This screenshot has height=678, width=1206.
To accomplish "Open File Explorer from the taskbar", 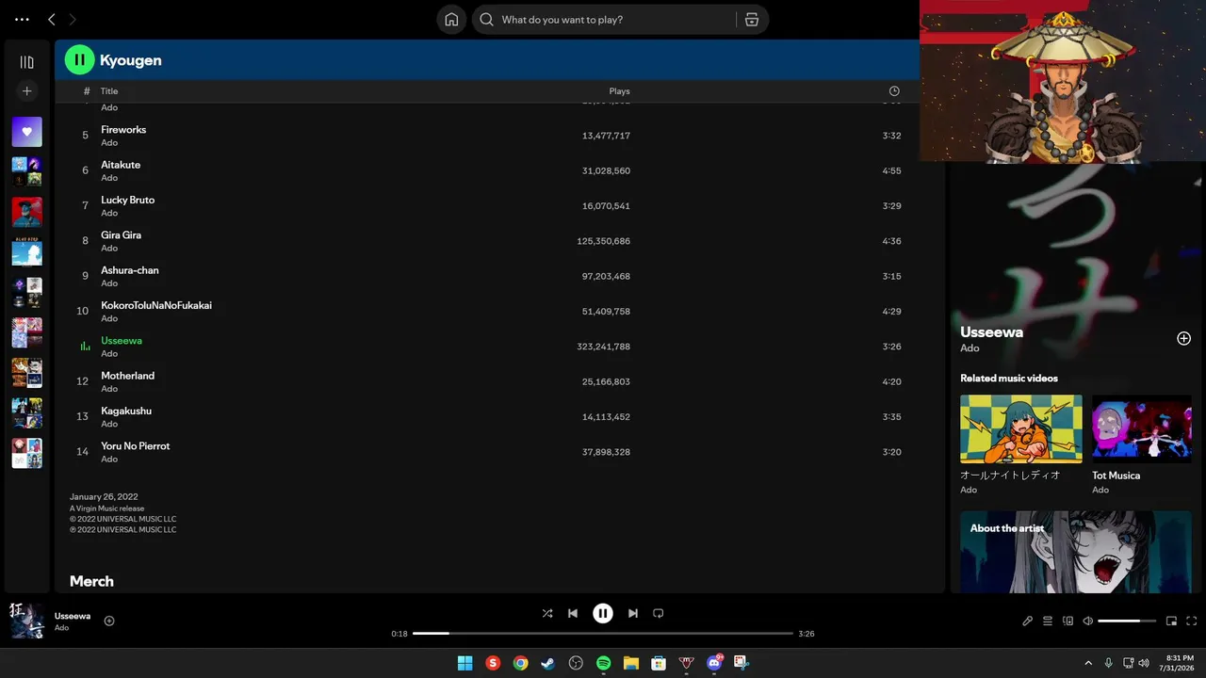I will click(631, 663).
